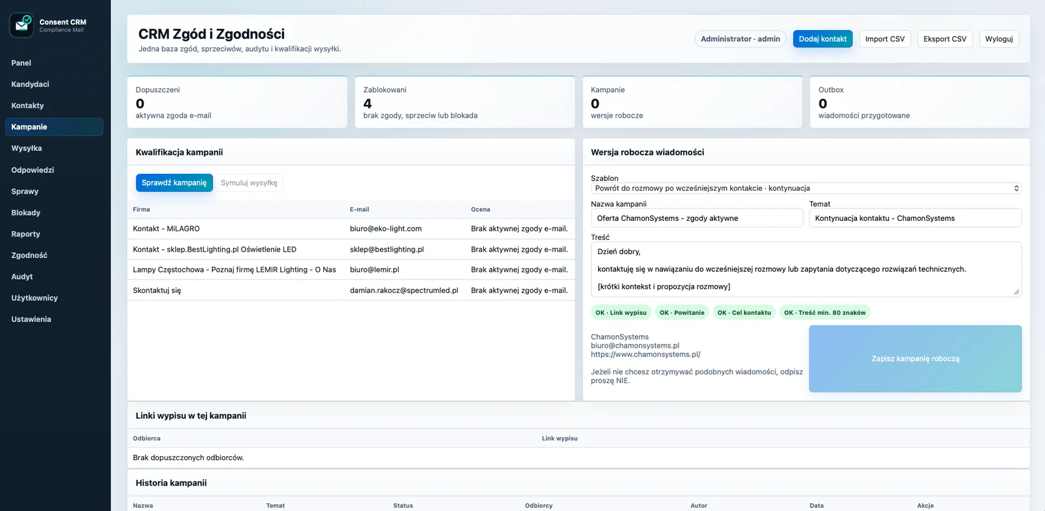Click the Symuluj wysyłkę button
1045x511 pixels.
249,183
